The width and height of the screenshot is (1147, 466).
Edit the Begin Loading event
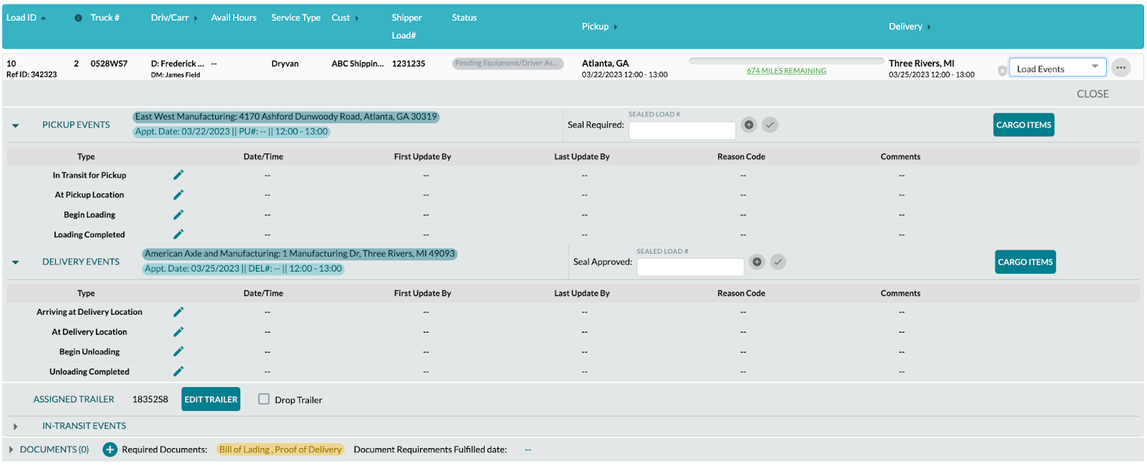click(179, 214)
